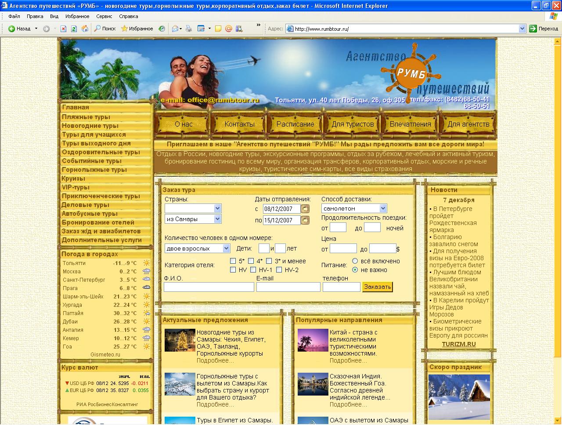Click the browser Back arrow icon
Screen dimensions: 562x425
coord(11,29)
